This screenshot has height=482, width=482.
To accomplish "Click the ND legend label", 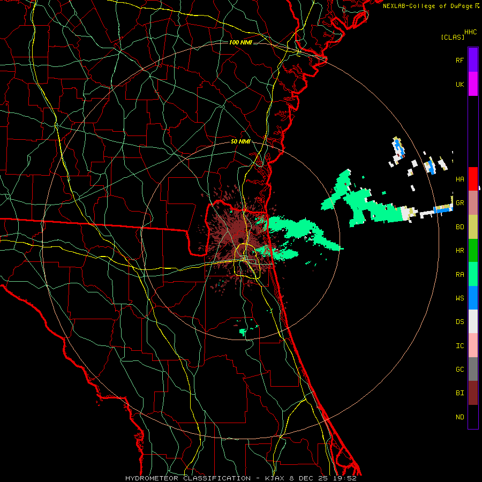I will [460, 417].
